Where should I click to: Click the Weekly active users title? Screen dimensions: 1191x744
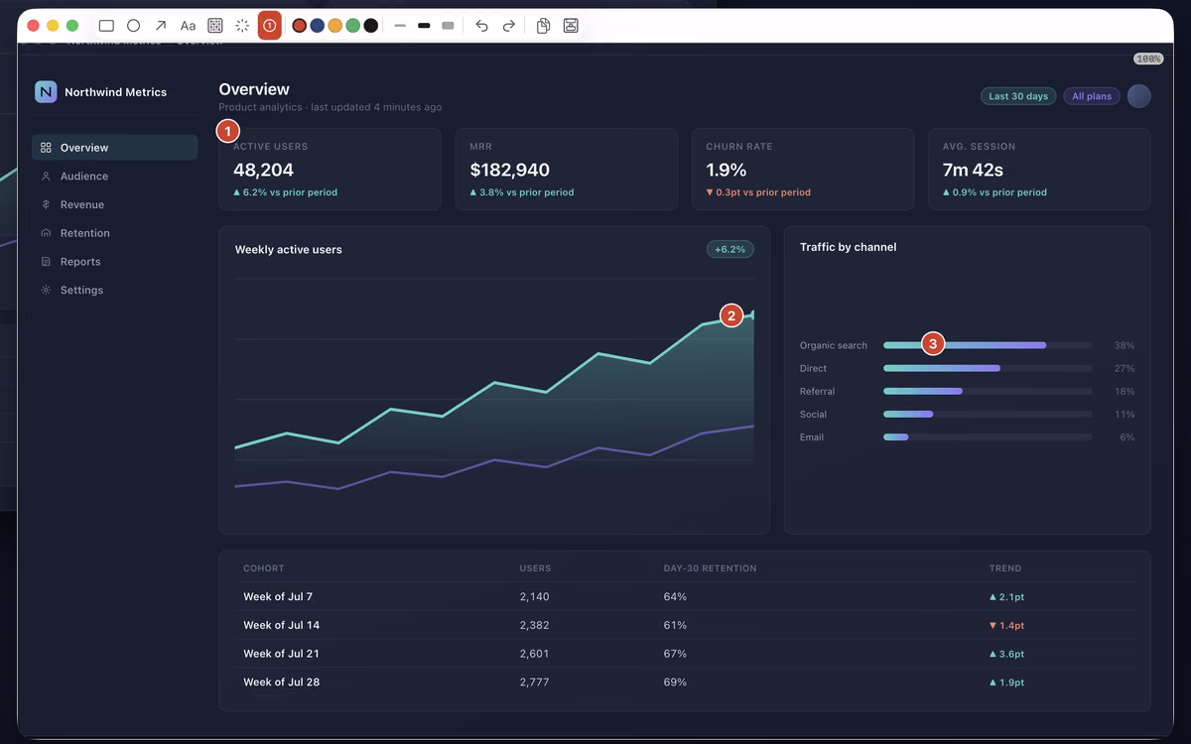point(289,250)
